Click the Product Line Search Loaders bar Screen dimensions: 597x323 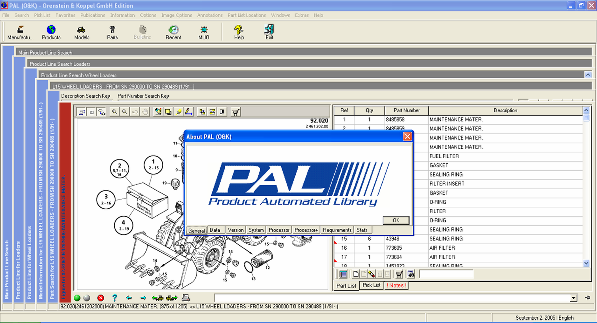point(310,63)
